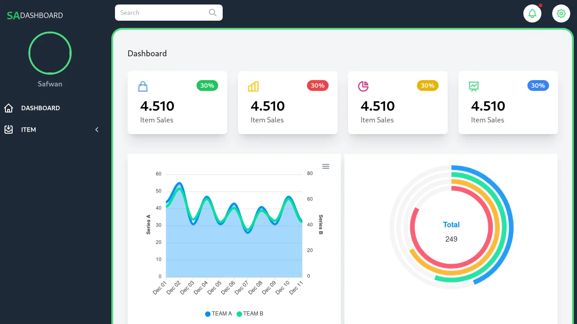This screenshot has height=324, width=577.
Task: Click the bell notification icon
Action: pyautogui.click(x=532, y=13)
